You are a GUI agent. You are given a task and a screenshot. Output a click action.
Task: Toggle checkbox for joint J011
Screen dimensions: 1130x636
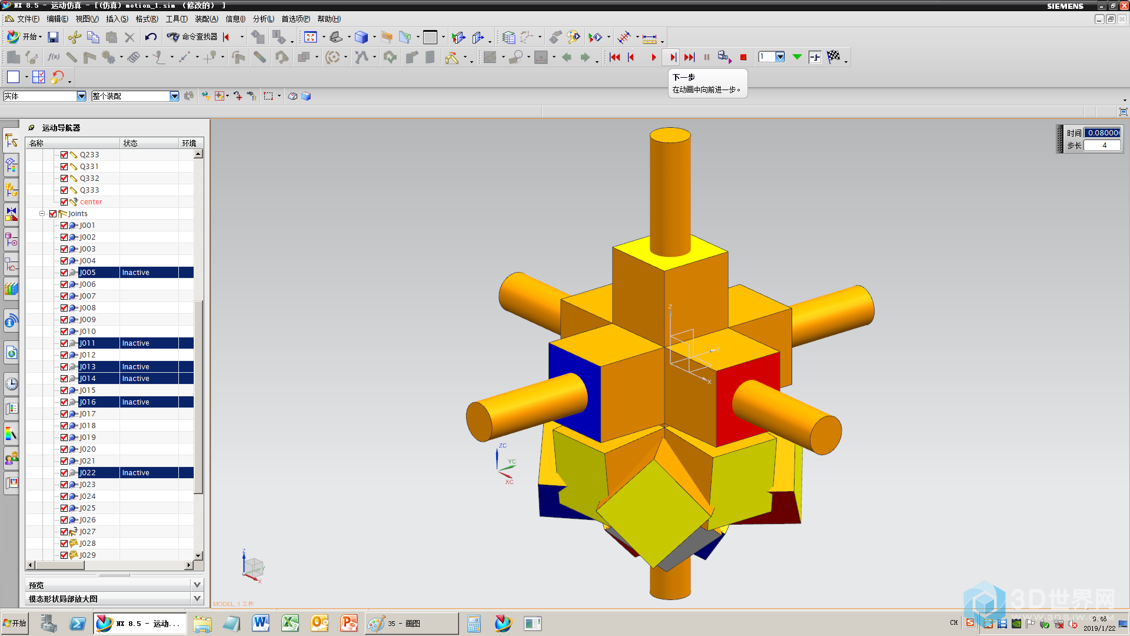pos(64,343)
